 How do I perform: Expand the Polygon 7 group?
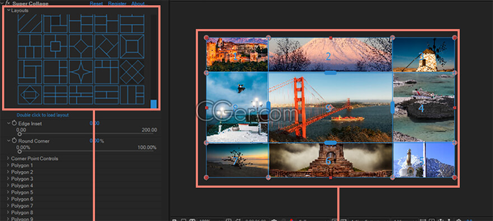[8, 206]
